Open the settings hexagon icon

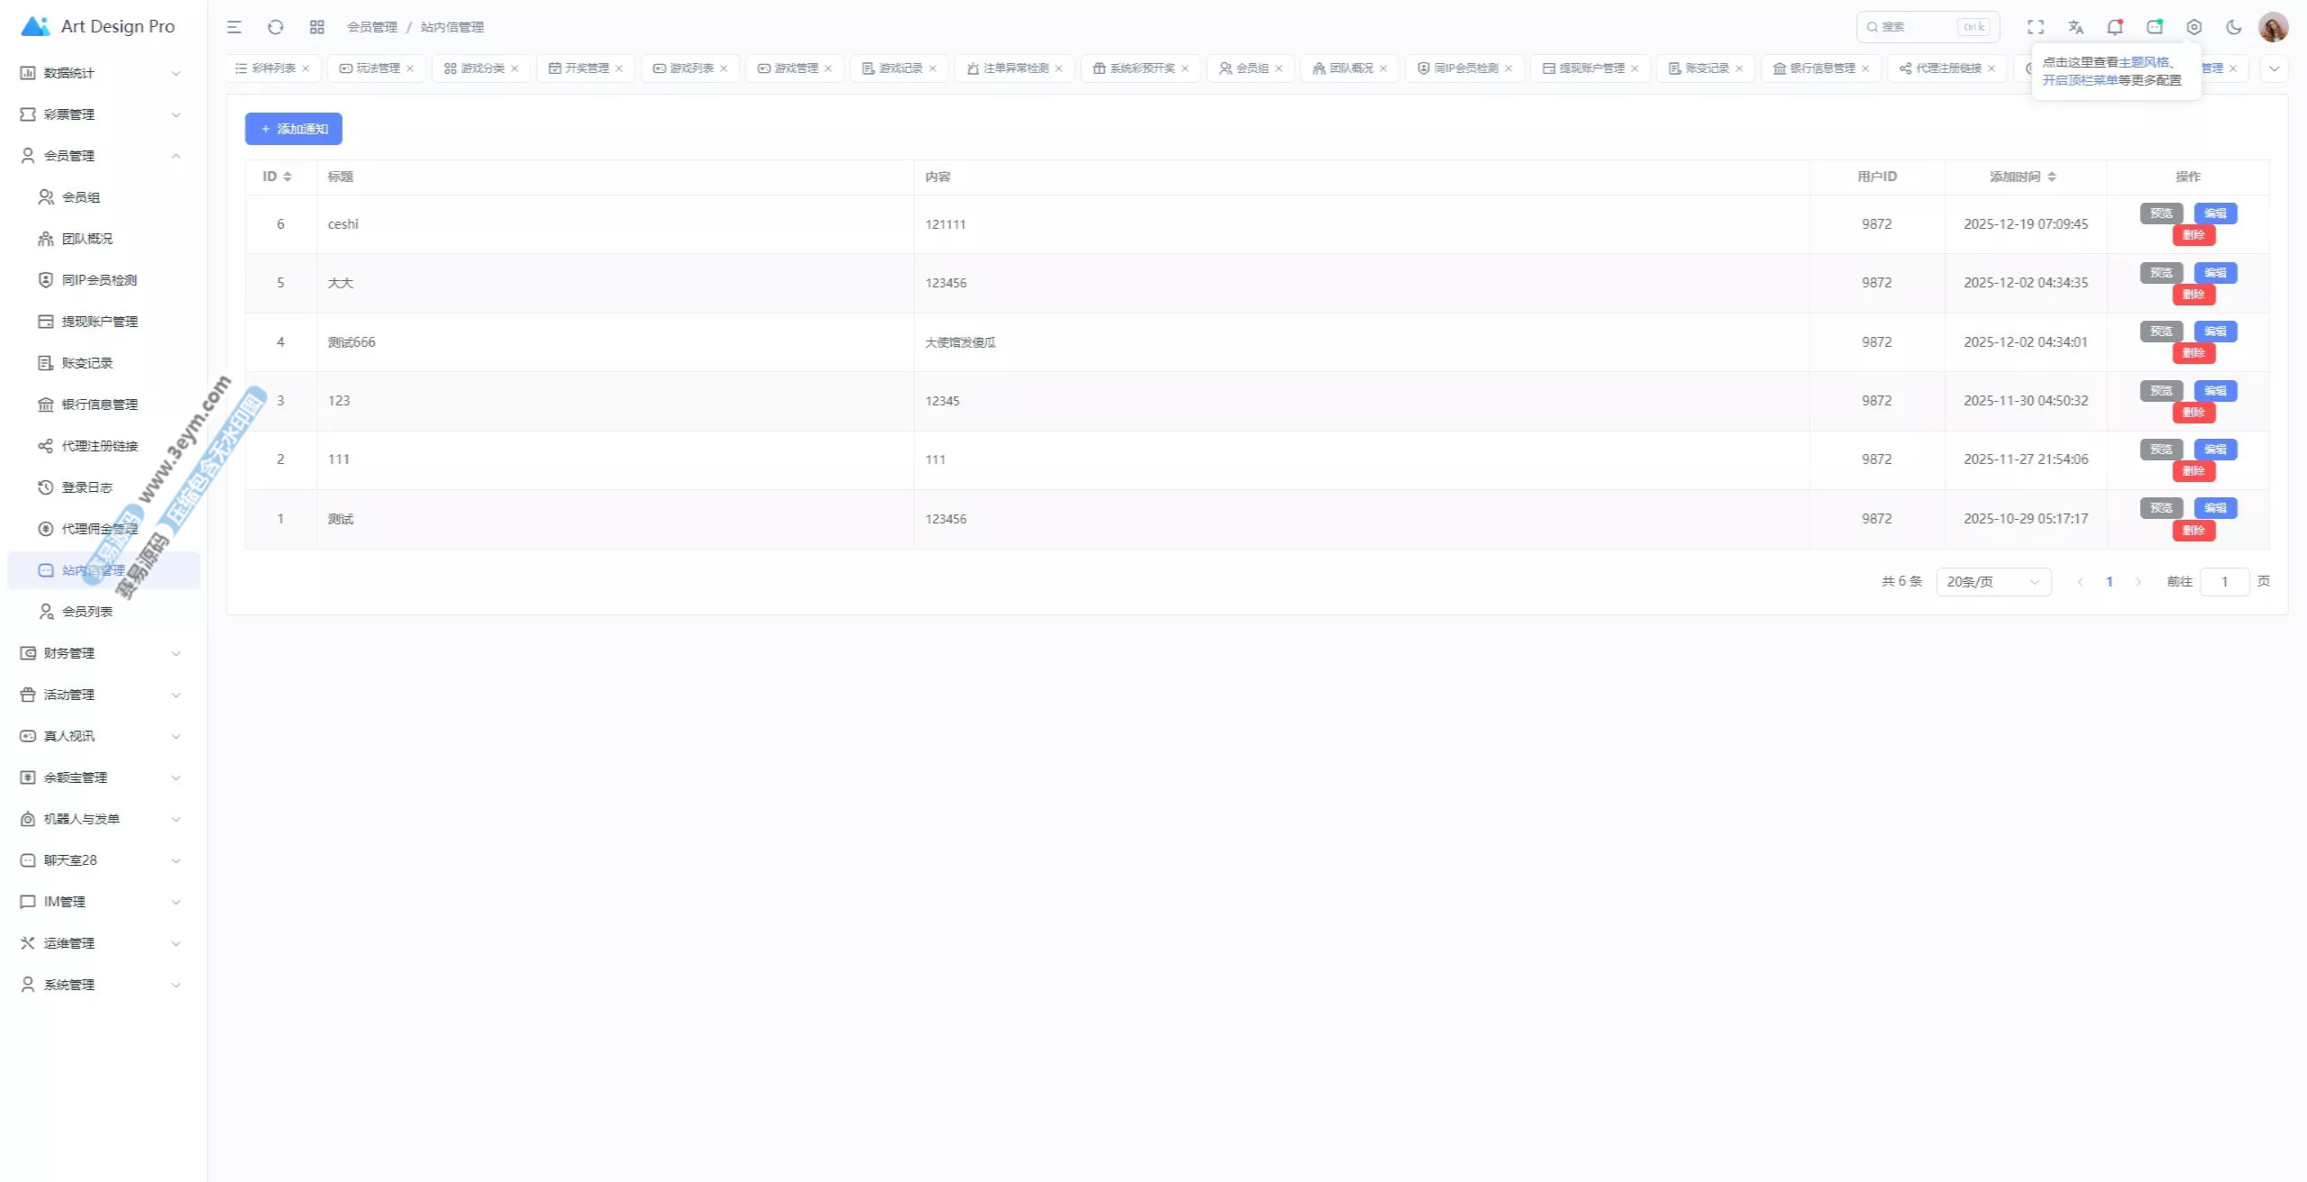2193,27
